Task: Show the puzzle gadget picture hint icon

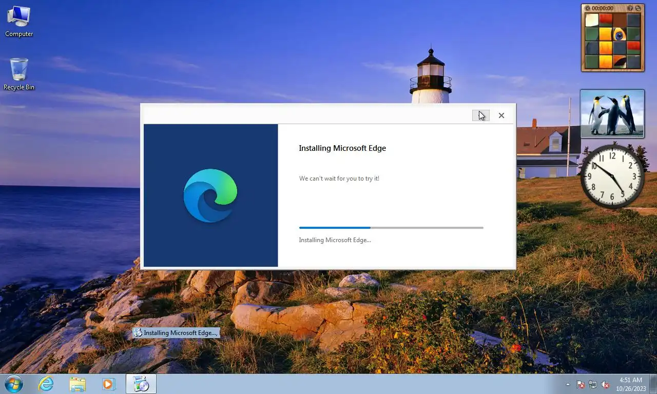Action: 630,8
